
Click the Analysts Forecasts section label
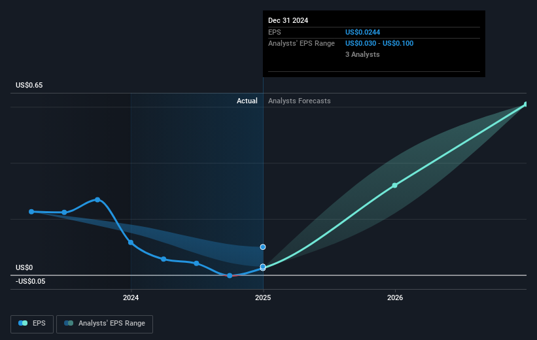(x=300, y=101)
